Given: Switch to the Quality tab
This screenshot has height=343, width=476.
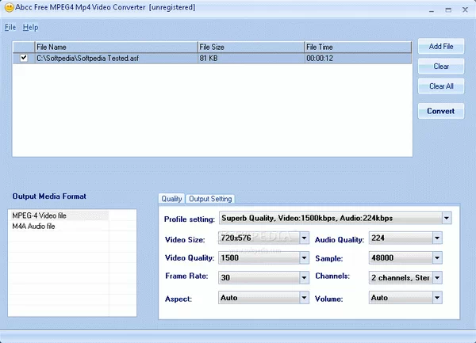Looking at the screenshot, I should click(x=171, y=199).
